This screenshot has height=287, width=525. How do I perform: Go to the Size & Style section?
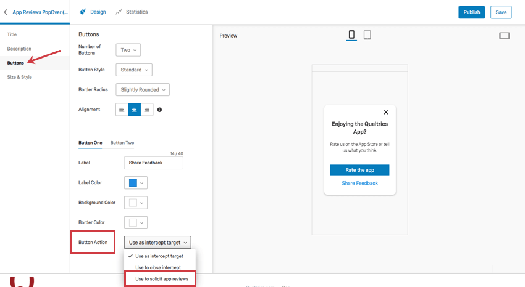click(19, 77)
